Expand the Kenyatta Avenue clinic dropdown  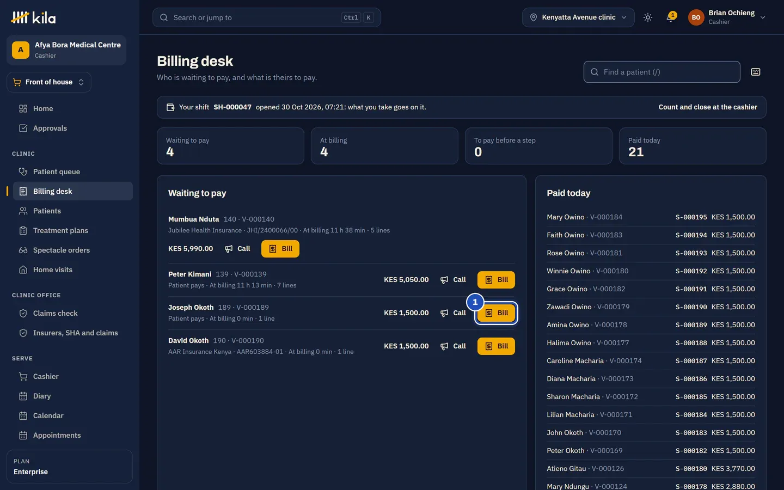coord(578,17)
